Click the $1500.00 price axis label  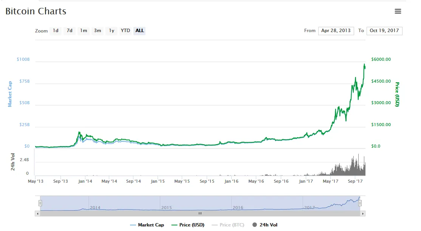tap(381, 125)
